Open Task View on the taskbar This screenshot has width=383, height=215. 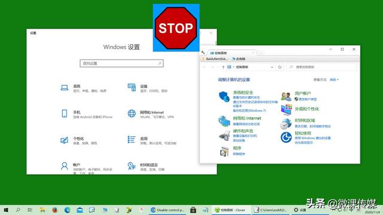30,210
